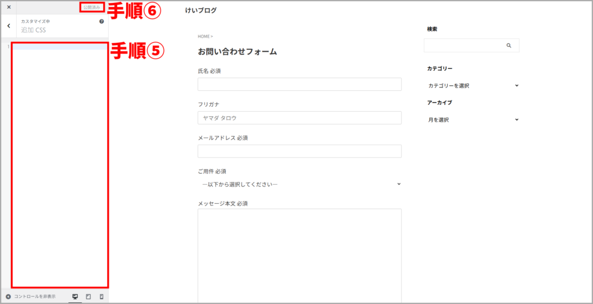
Task: Switch to tablet preview mode icon
Action: (x=88, y=296)
